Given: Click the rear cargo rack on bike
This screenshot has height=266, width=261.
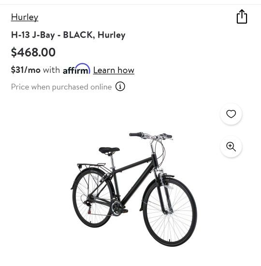Looking at the screenshot, I should coord(91,166).
